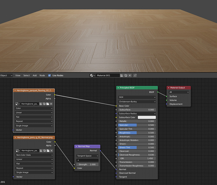Viewport: 217px width, 185px height.
Task: Open Non-Color Data color space dropdown
Action: 34,155
